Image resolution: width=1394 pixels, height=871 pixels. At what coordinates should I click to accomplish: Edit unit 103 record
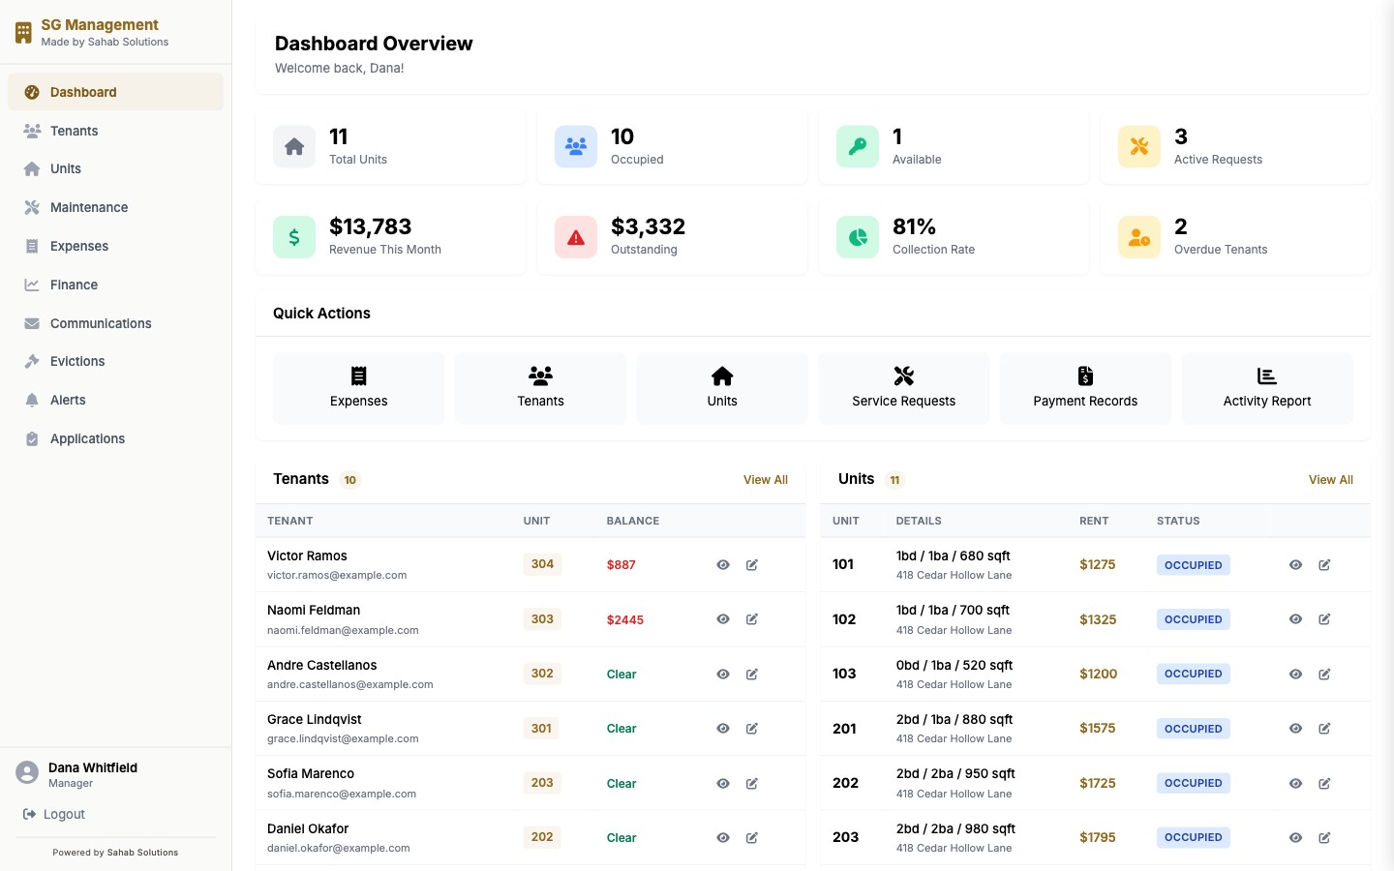(1324, 675)
